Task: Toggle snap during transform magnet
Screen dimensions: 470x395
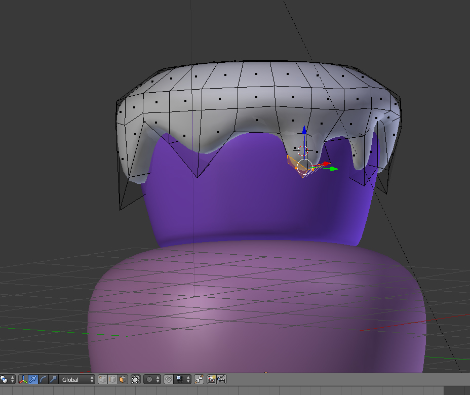Action: tap(169, 379)
